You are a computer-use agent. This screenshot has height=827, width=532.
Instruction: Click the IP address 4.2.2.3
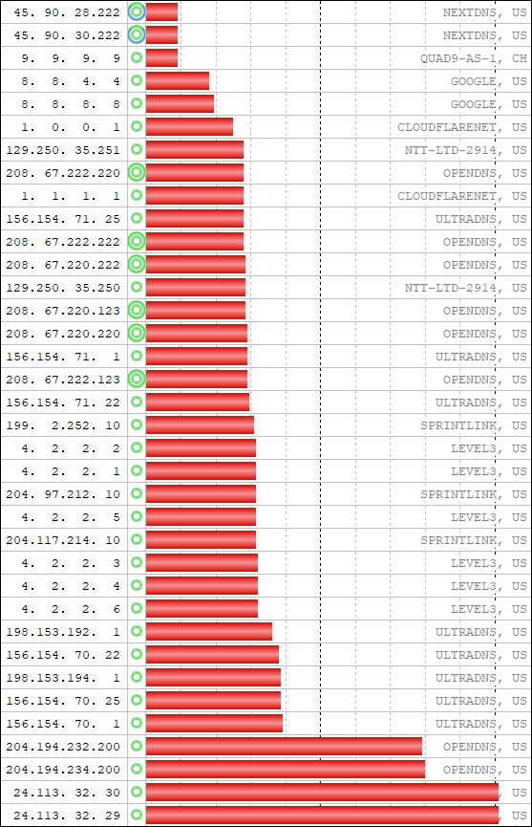[x=71, y=563]
